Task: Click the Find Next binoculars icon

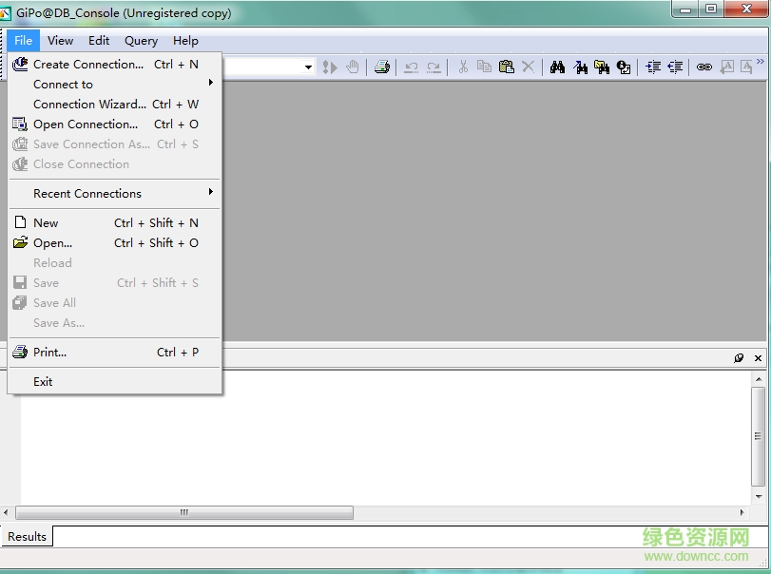Action: 582,67
